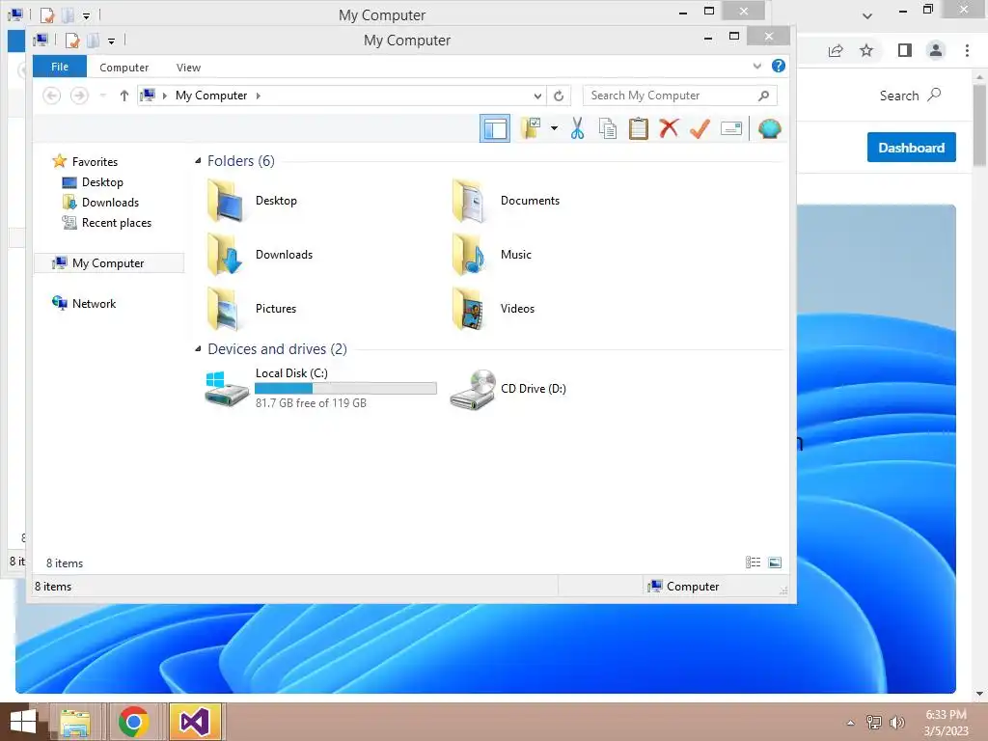The height and width of the screenshot is (741, 988).
Task: Click the search magnifier icon in Explorer
Action: 764,96
